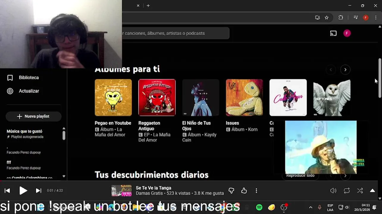Open Windows notifications bell
Viewport: 382px width, 214px height.
pyautogui.click(x=375, y=207)
